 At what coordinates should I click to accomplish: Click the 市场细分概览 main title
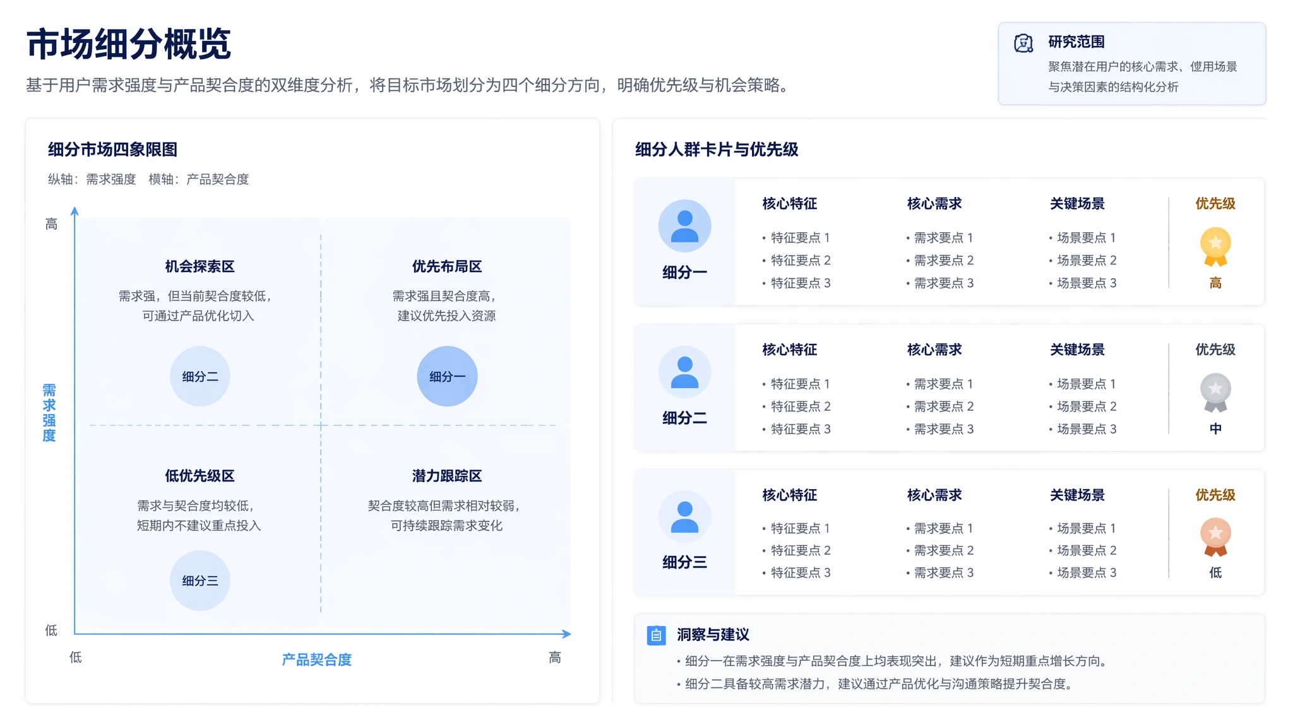[129, 44]
